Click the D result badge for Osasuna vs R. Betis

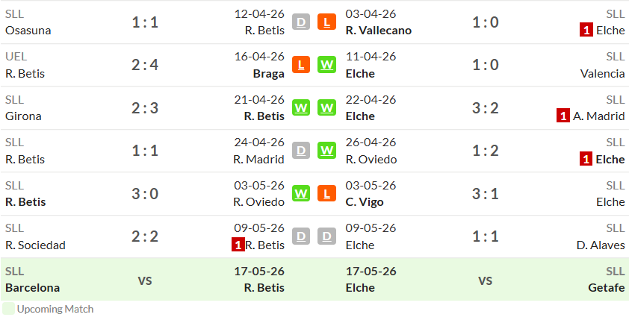[301, 22]
